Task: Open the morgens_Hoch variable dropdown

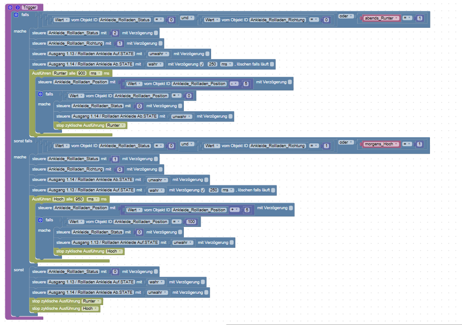Action: [x=381, y=144]
